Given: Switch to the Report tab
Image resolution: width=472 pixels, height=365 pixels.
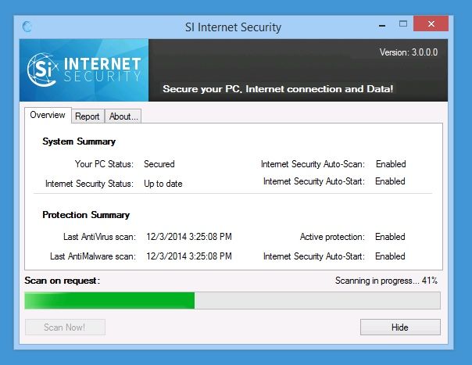Looking at the screenshot, I should coord(88,116).
